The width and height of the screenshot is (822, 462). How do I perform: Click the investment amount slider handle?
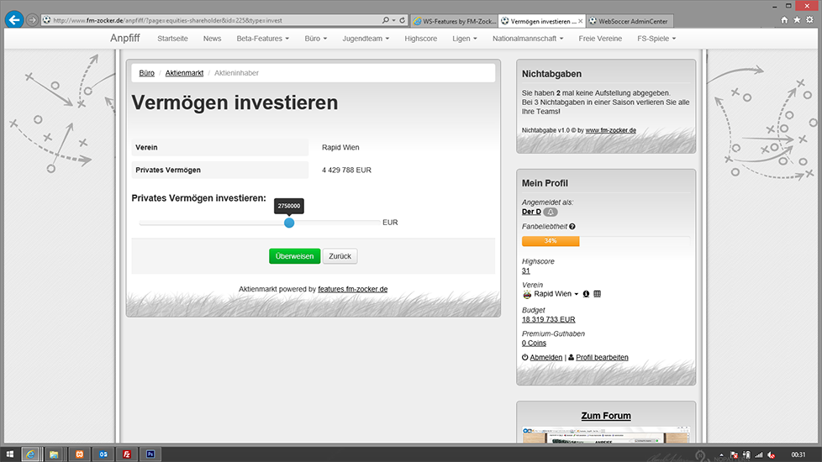(289, 223)
